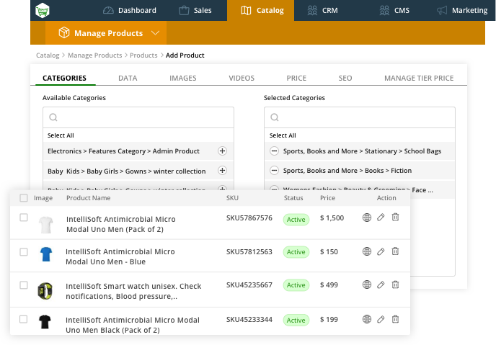
Task: Switch to the PRICE tab
Action: [296, 78]
